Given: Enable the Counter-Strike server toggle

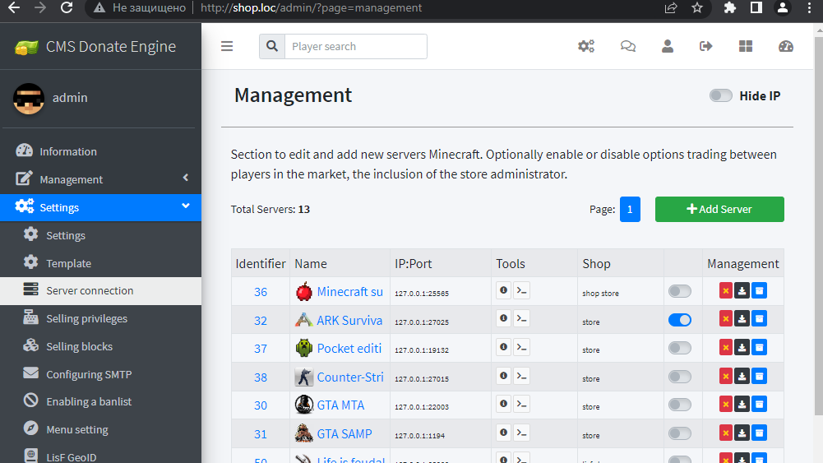Looking at the screenshot, I should click(x=680, y=377).
